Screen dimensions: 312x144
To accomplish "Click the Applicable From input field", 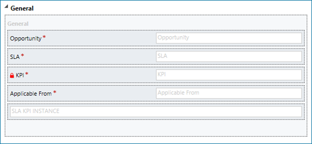I will click(229, 93).
